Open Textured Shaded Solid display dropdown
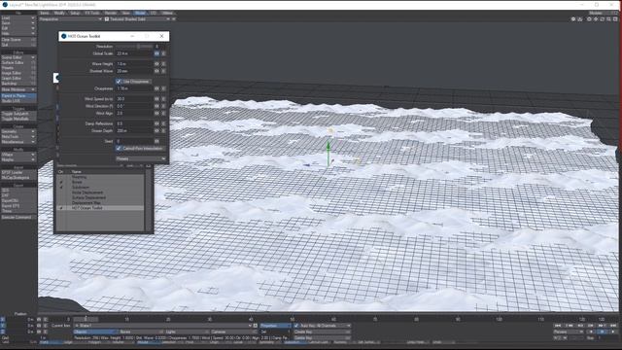This screenshot has width=622, height=350. click(x=137, y=19)
